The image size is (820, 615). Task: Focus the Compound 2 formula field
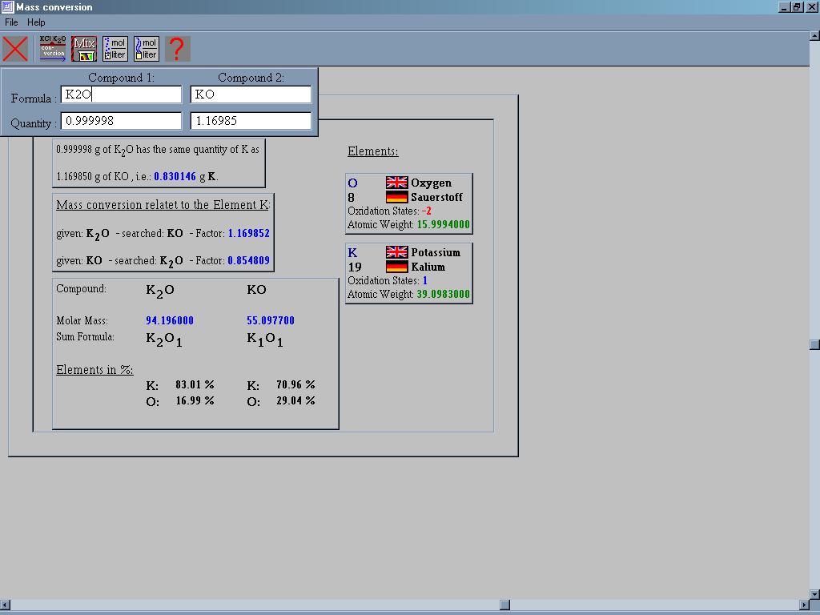pos(251,94)
